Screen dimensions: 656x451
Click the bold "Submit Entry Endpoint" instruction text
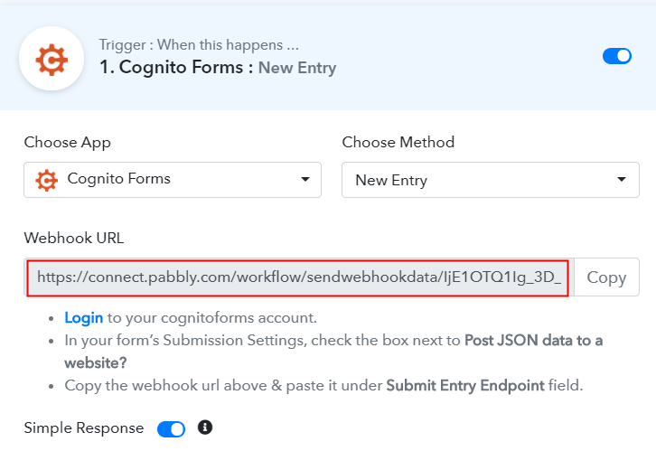[x=464, y=385]
